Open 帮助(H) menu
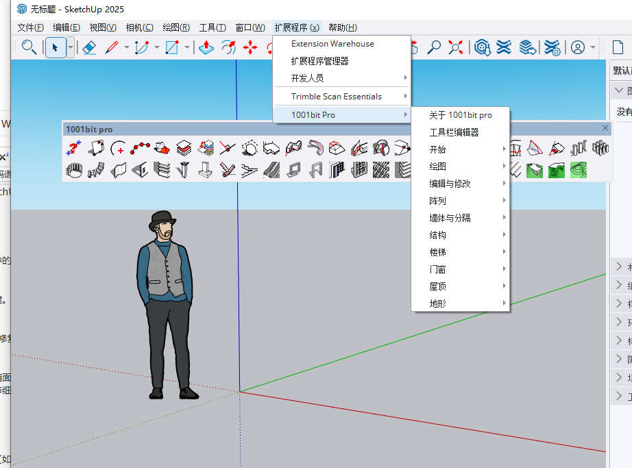The height and width of the screenshot is (468, 632). [x=343, y=27]
